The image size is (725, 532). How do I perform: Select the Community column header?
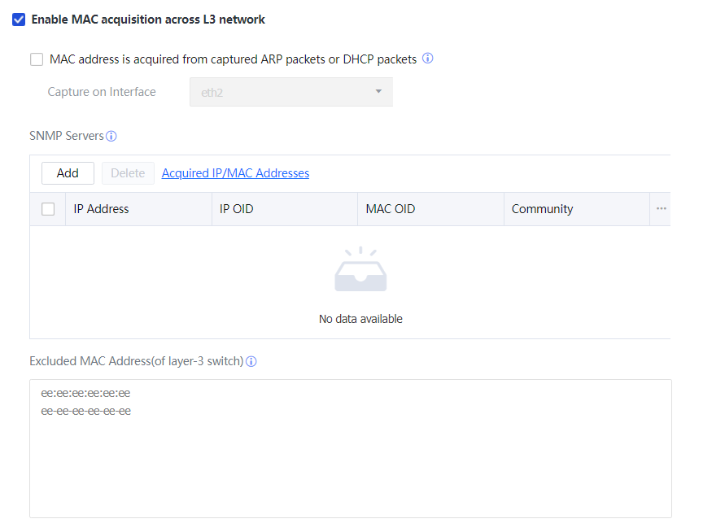pos(543,209)
